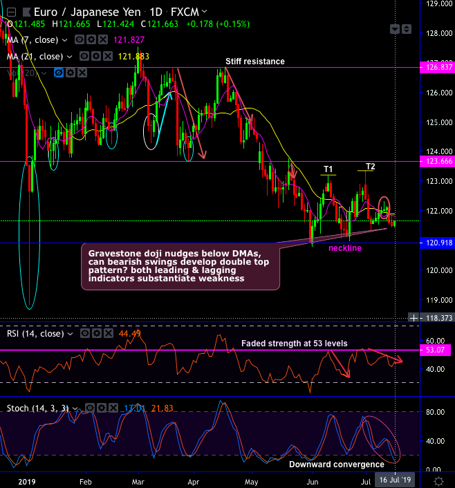Image resolution: width=455 pixels, height=488 pixels.
Task: Remove the RSI indicator with X
Action: click(109, 333)
